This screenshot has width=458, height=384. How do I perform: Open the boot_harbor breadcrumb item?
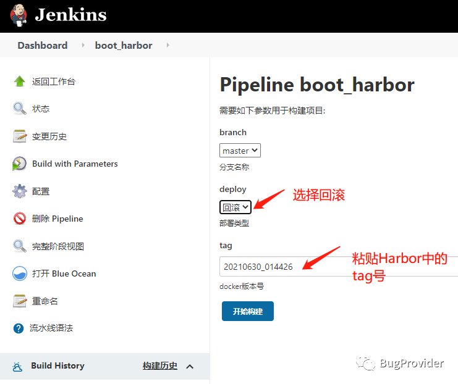pyautogui.click(x=124, y=46)
